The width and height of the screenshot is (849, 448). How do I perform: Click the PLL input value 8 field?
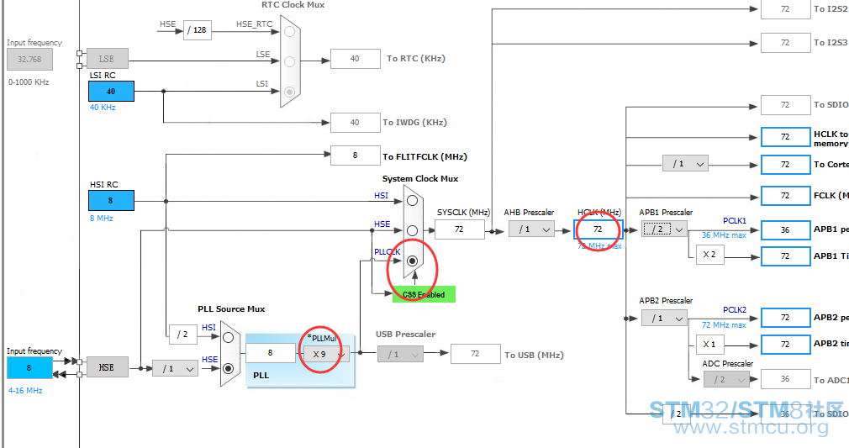click(271, 353)
